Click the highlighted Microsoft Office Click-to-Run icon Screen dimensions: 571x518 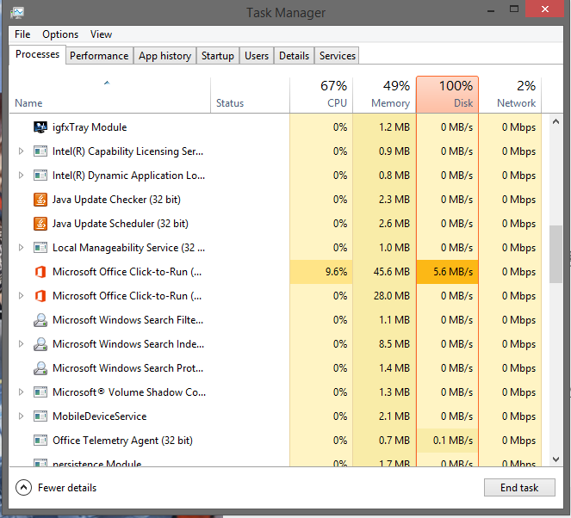point(40,272)
